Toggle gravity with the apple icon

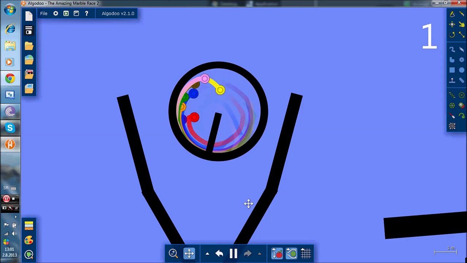point(277,253)
